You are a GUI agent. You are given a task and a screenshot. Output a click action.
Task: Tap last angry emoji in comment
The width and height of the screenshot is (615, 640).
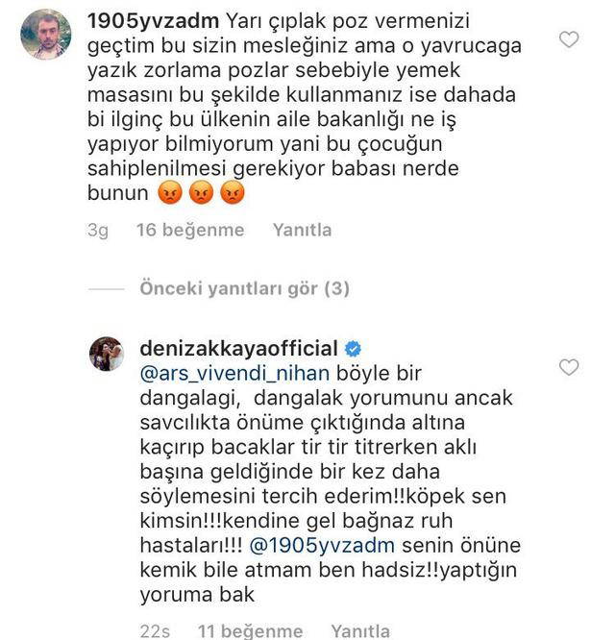(x=233, y=192)
